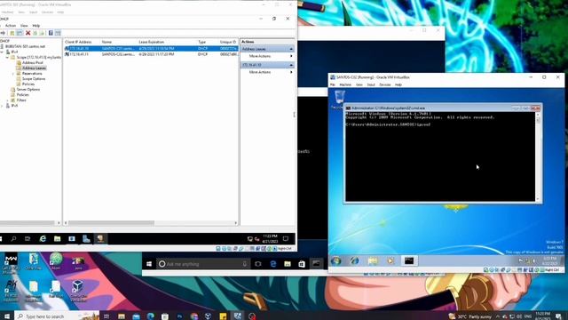The image size is (568, 320).
Task: Click the refresh icon in DHCP toolbar
Action: (35, 33)
